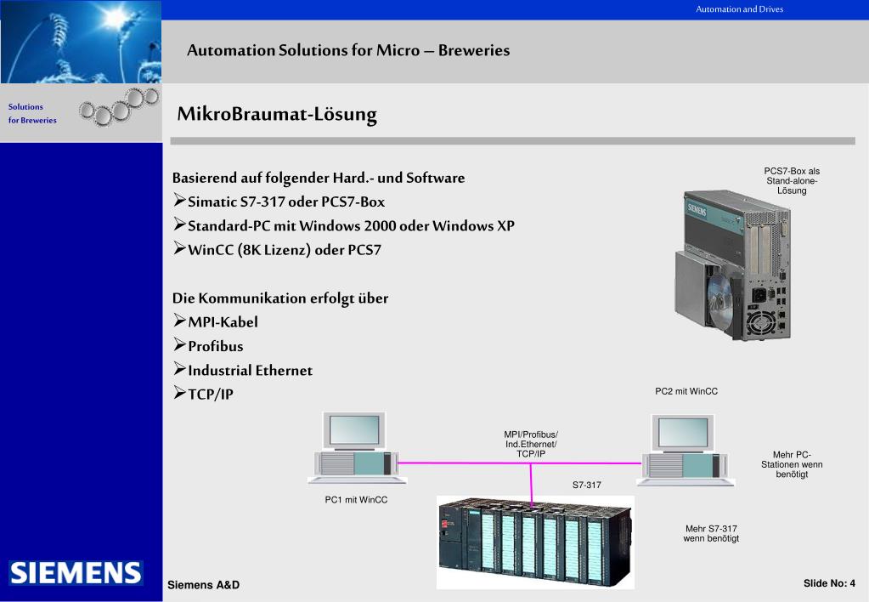This screenshot has height=602, width=869.
Task: Click the arrow bullet before Profibus
Action: tap(179, 344)
